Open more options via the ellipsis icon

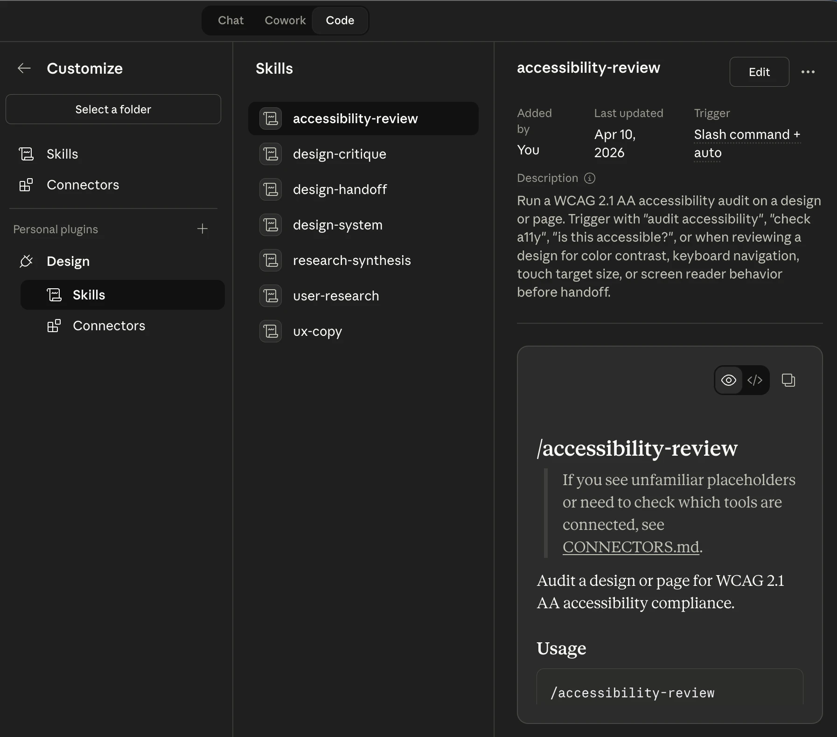[809, 72]
